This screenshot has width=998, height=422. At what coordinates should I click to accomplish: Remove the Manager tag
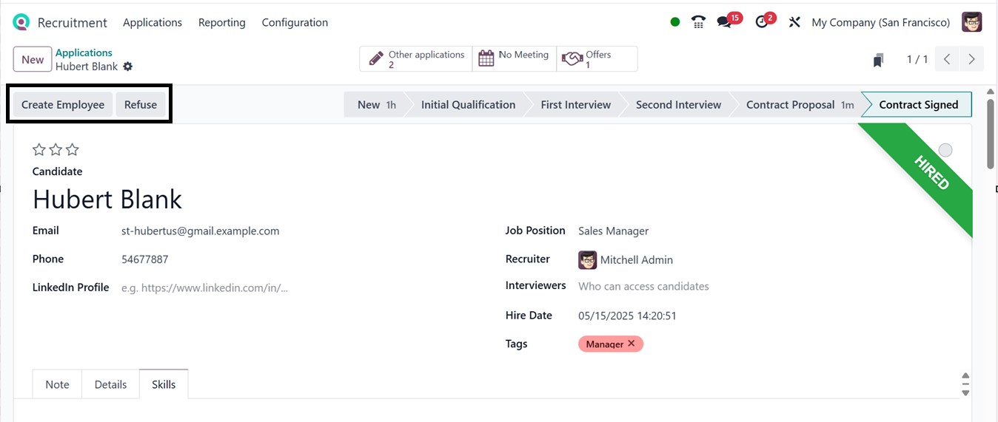pos(632,344)
